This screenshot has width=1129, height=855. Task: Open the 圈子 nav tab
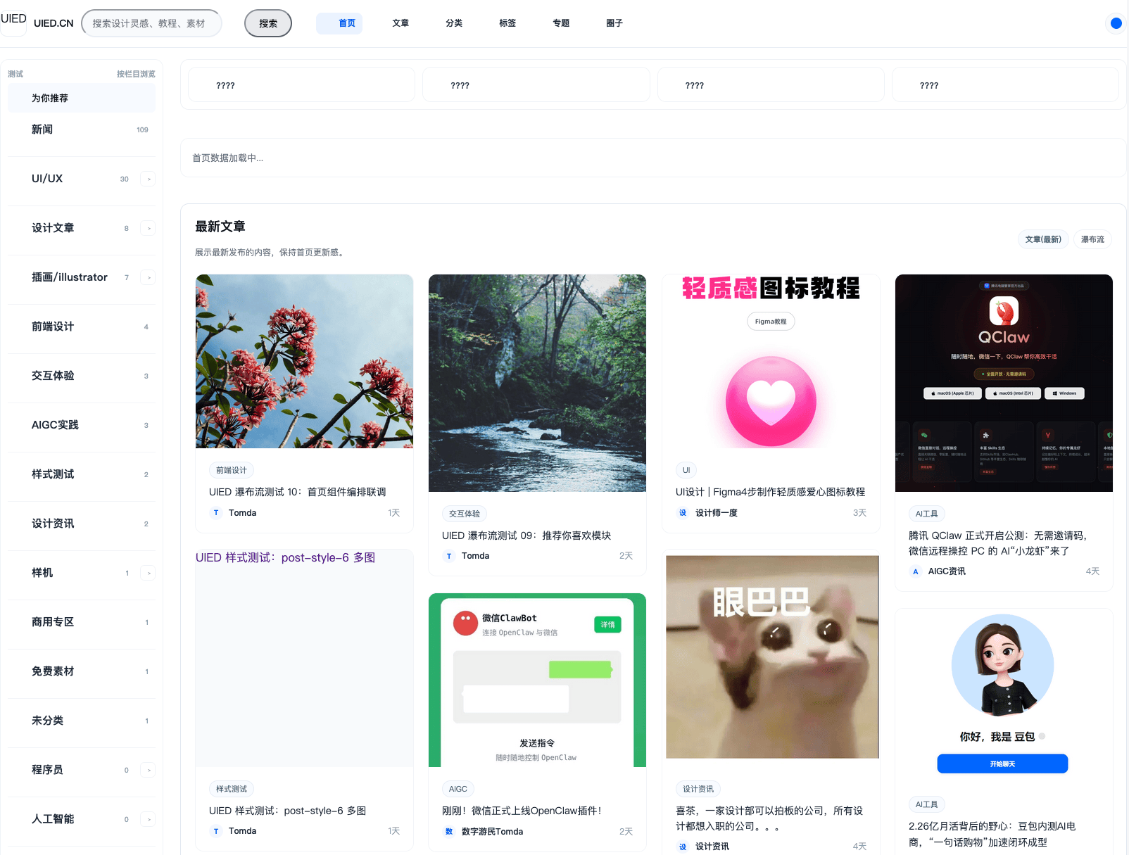click(x=614, y=23)
